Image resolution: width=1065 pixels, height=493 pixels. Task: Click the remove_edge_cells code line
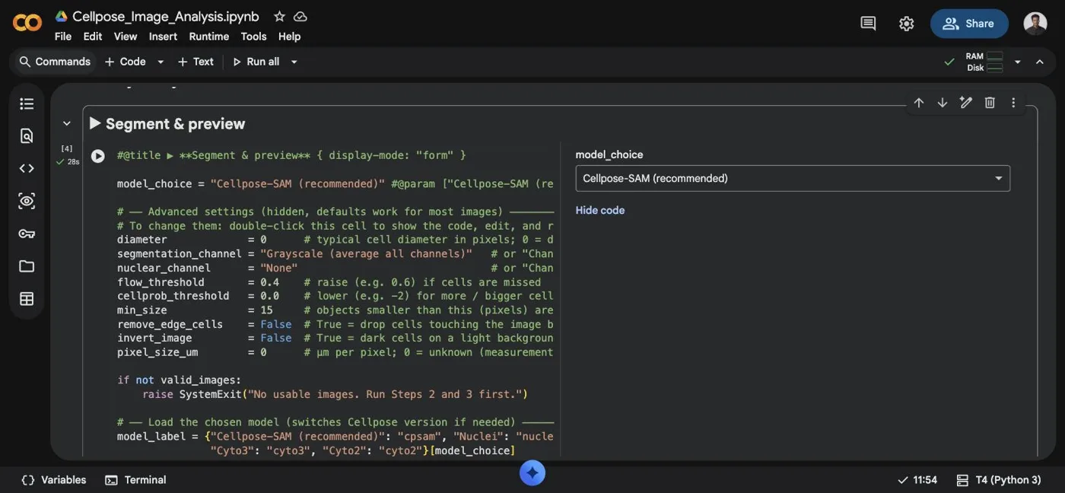point(335,324)
